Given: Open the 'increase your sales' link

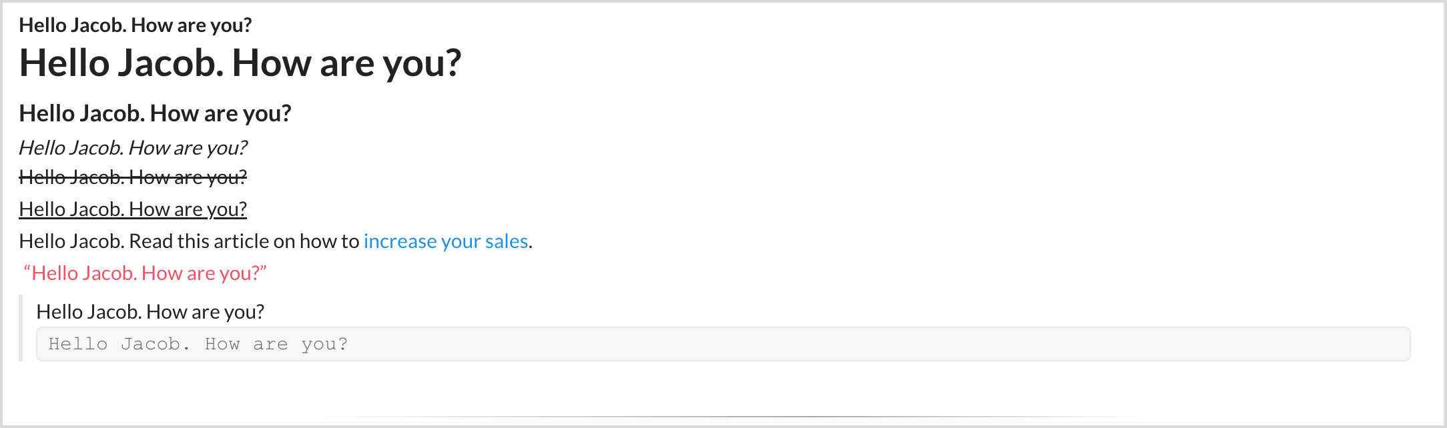Looking at the screenshot, I should (446, 241).
